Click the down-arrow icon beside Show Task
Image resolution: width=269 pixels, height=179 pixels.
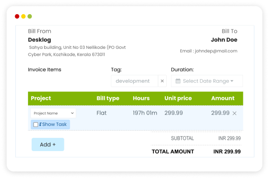click(40, 124)
